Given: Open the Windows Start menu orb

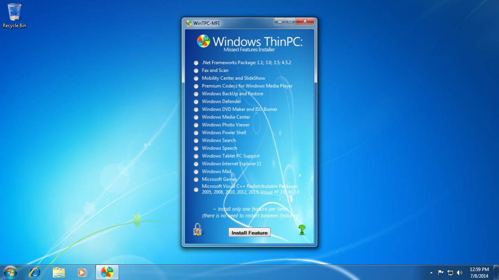Looking at the screenshot, I should pyautogui.click(x=10, y=272).
